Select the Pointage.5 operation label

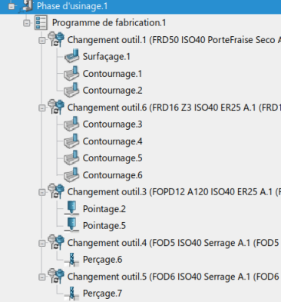point(104,226)
